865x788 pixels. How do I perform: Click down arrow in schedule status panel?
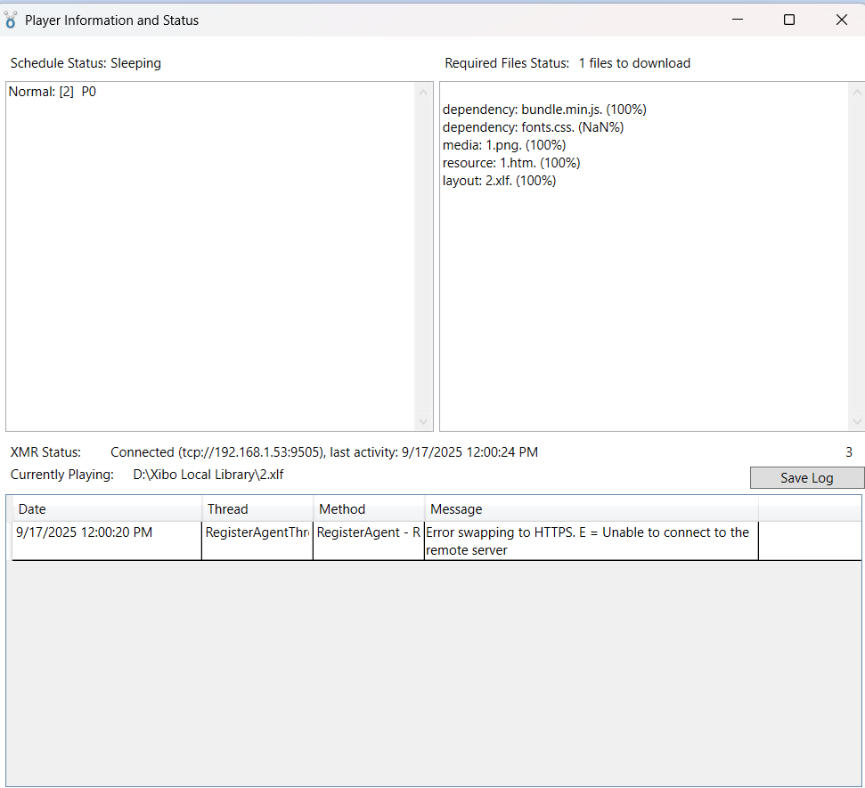coord(423,421)
